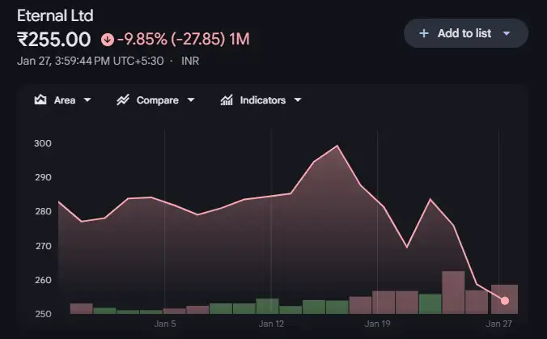The image size is (547, 339).
Task: Click the Indicators chart icon
Action: [227, 100]
